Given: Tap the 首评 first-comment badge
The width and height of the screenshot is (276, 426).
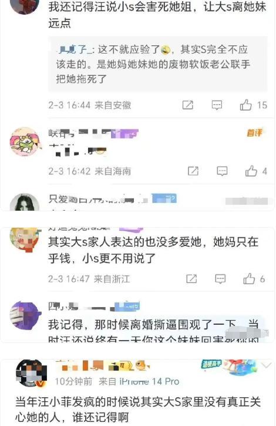Looking at the screenshot, I should (255, 133).
